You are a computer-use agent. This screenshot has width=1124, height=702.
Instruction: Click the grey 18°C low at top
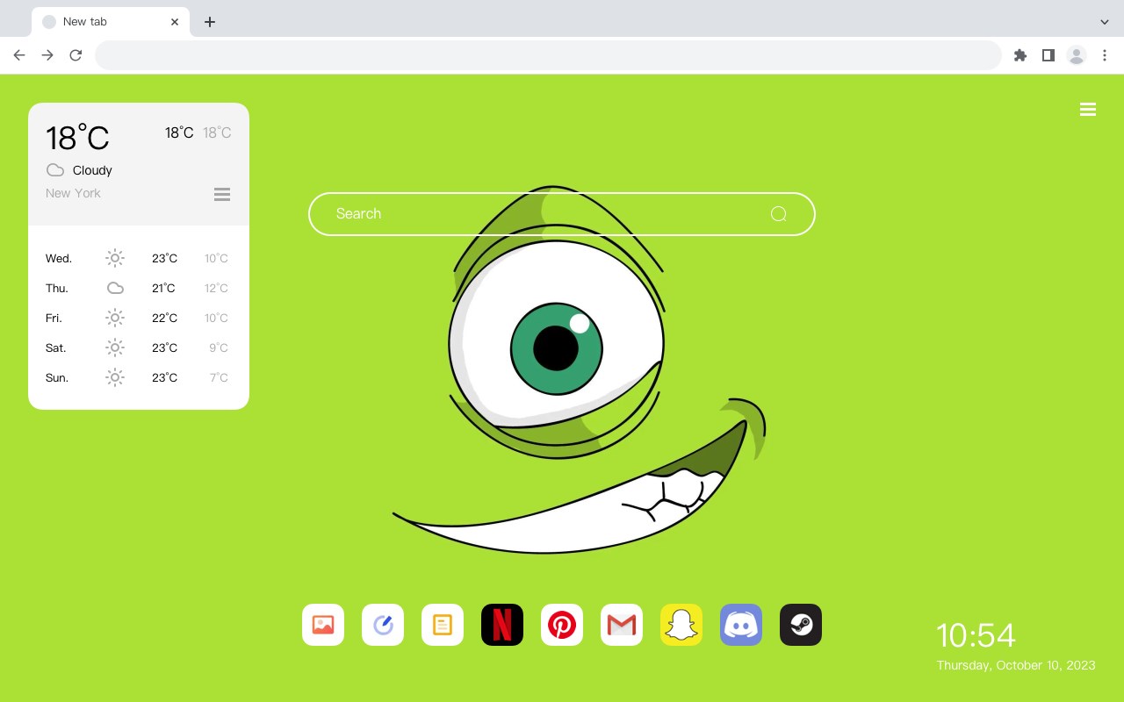pyautogui.click(x=217, y=133)
